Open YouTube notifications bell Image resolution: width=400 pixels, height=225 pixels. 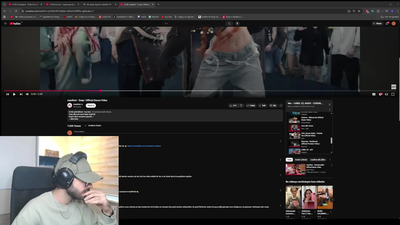tap(387, 23)
